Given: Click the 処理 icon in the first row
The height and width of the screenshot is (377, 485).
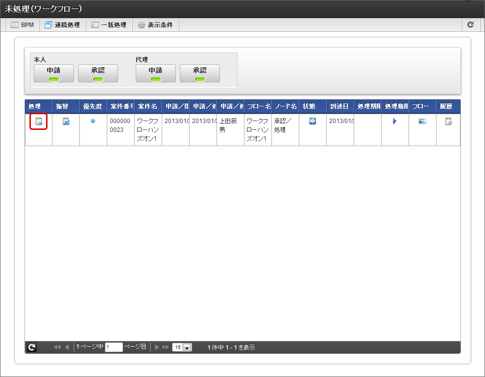Looking at the screenshot, I should click(x=39, y=122).
